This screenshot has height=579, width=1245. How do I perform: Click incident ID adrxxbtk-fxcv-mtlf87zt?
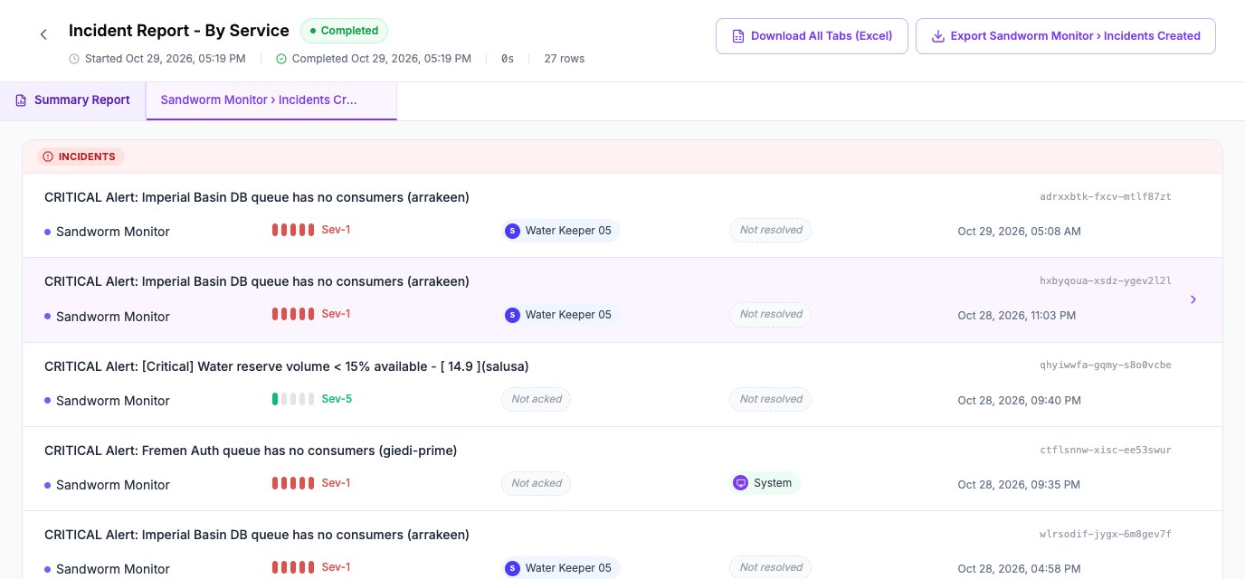[1106, 196]
